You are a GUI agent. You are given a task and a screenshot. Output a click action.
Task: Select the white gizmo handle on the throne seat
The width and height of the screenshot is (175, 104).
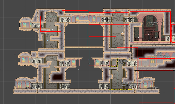(149, 34)
